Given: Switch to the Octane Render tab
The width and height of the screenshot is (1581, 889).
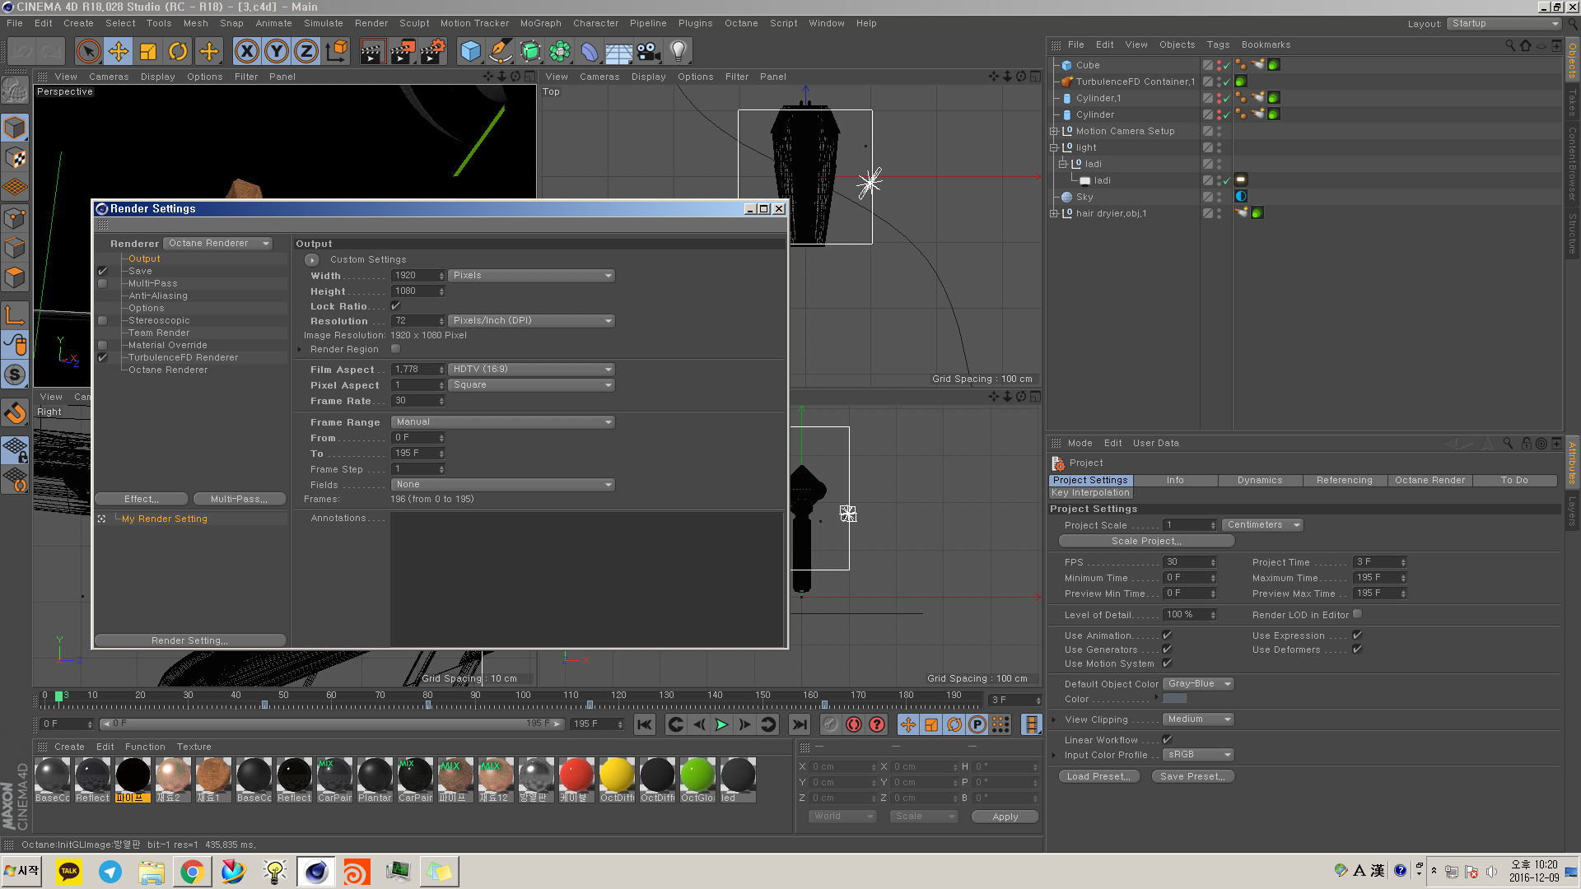Looking at the screenshot, I should (x=1430, y=481).
